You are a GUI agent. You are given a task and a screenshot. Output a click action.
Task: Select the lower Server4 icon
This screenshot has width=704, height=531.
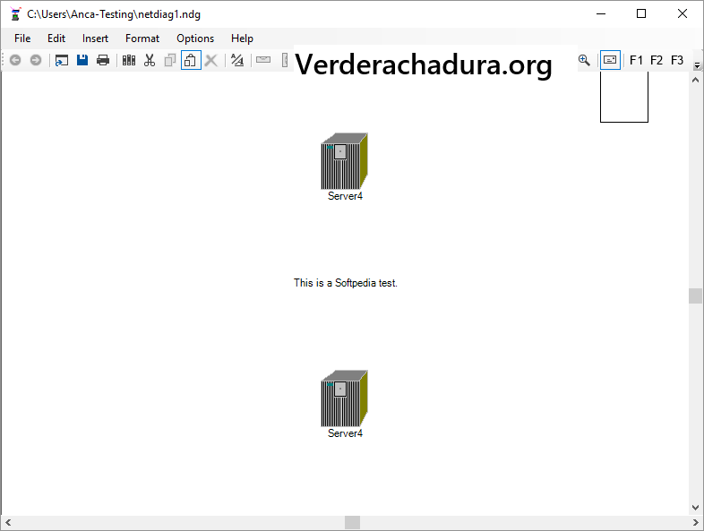coord(344,398)
